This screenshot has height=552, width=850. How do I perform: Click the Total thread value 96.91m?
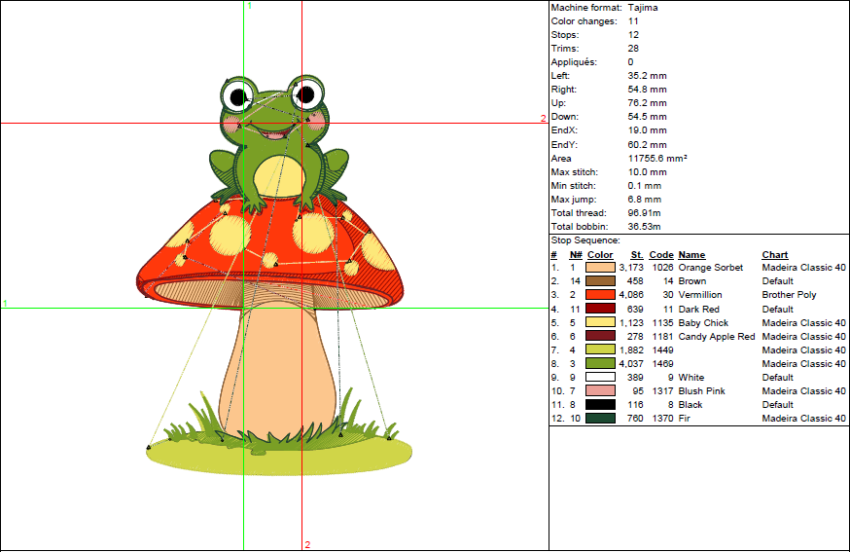click(644, 213)
